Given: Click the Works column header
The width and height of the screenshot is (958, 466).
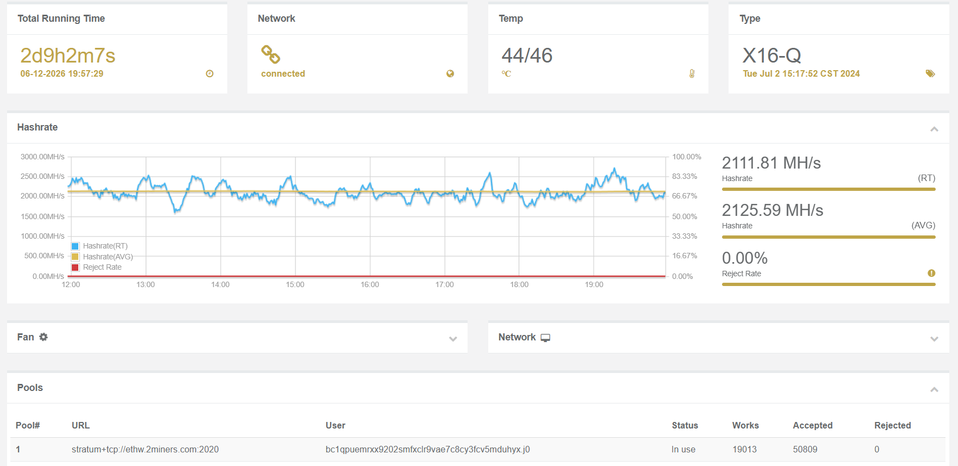Looking at the screenshot, I should (x=745, y=425).
